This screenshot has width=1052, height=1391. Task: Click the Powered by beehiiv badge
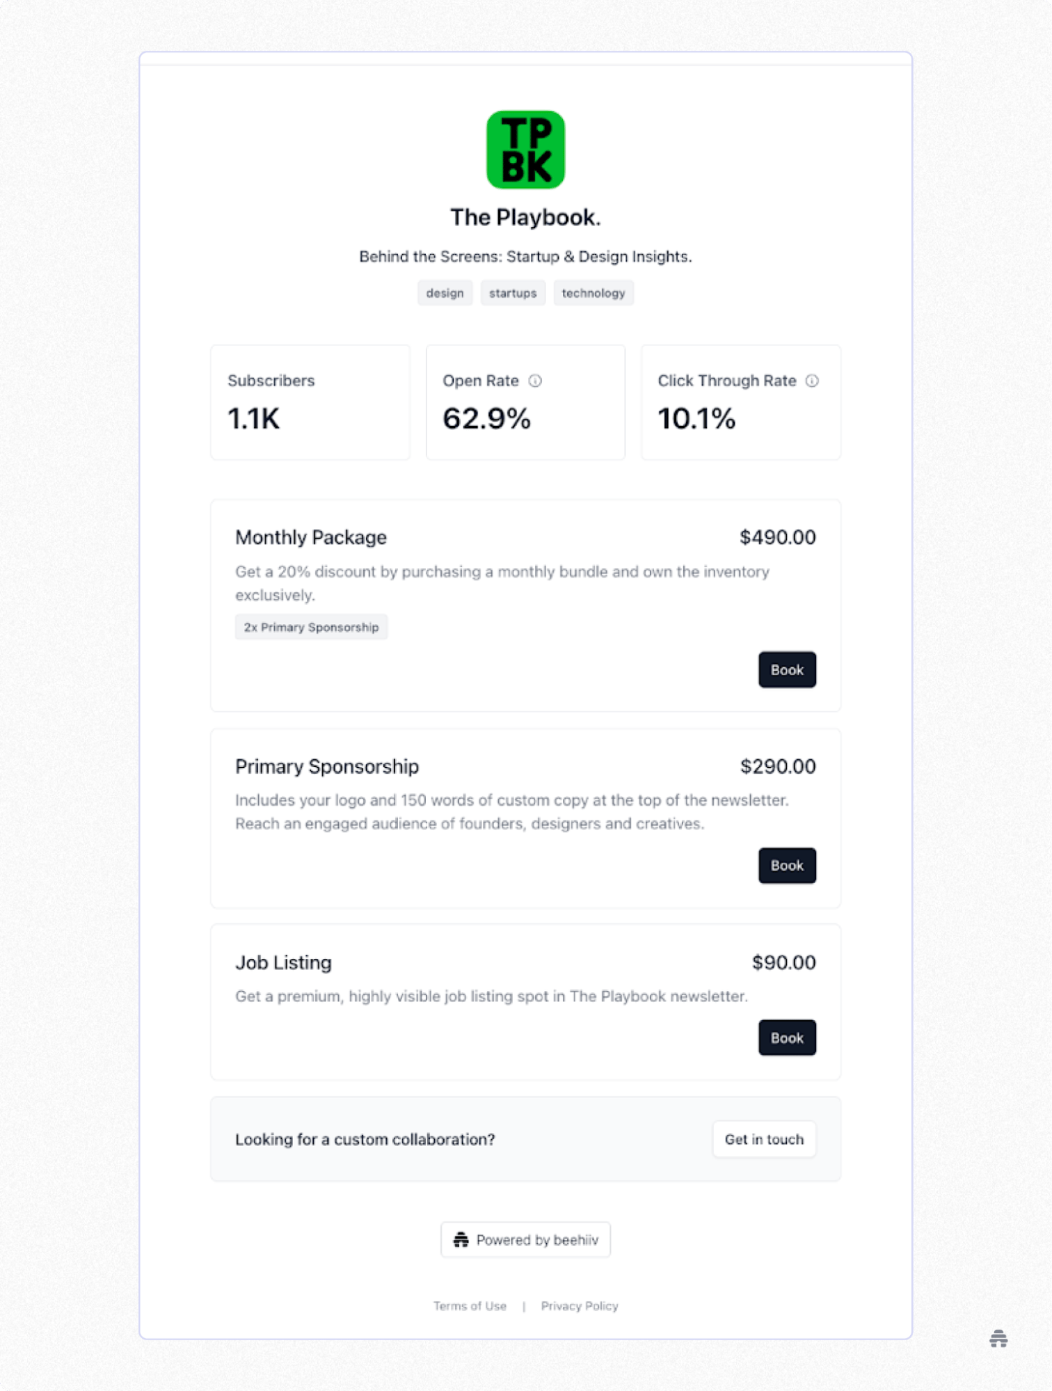pyautogui.click(x=525, y=1239)
